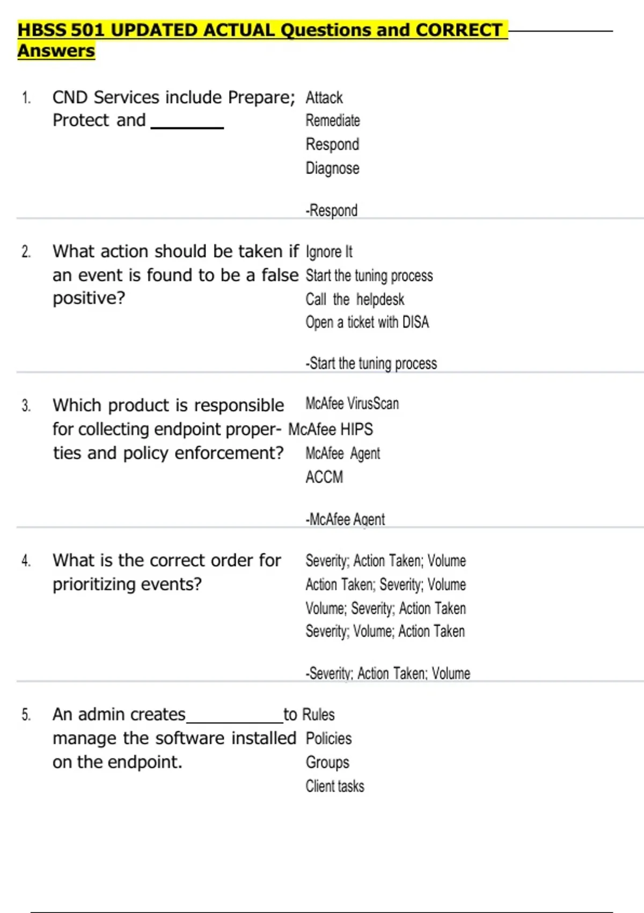
Task: Choose the 'ACCM' answer option
Action: pos(324,477)
